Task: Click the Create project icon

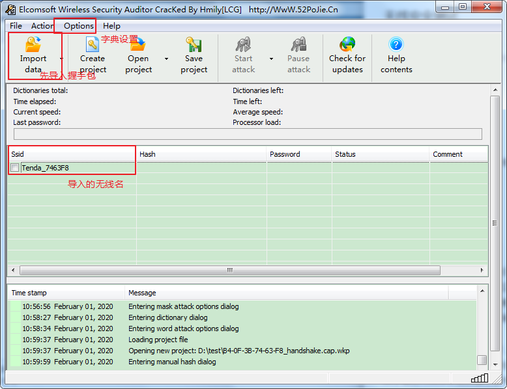Action: 93,44
